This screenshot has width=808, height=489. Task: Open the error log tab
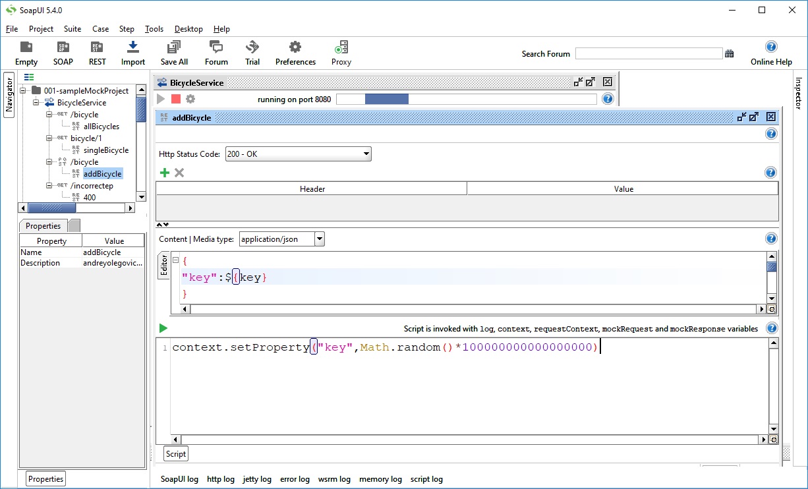[295, 479]
